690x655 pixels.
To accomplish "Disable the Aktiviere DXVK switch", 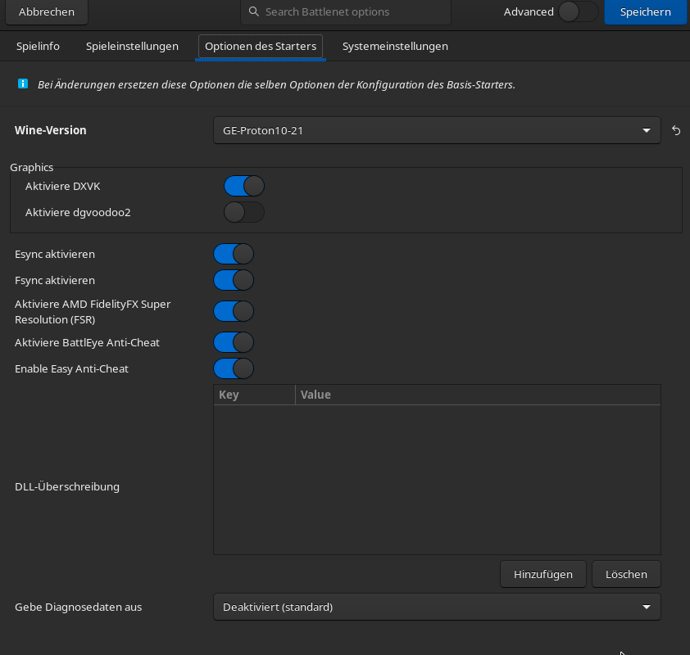I will [x=244, y=186].
